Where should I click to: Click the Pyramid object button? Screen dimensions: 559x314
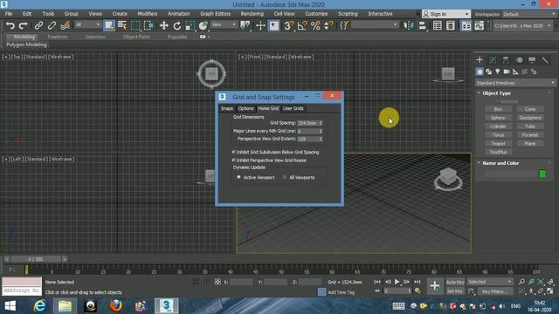[x=530, y=135]
